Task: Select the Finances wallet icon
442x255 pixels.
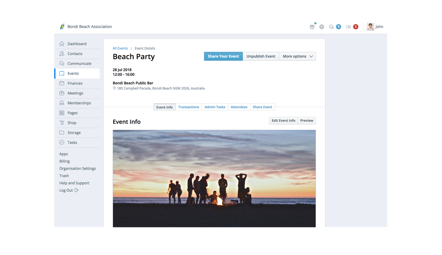Action: tap(62, 83)
